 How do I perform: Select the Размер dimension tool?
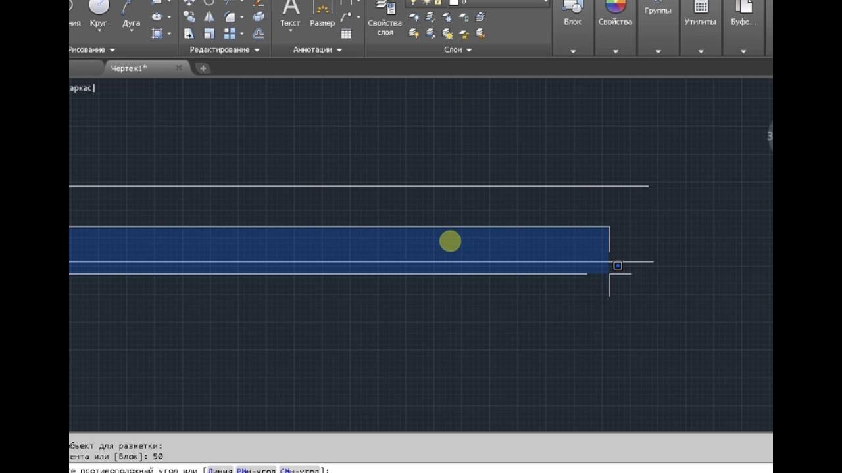point(322,13)
